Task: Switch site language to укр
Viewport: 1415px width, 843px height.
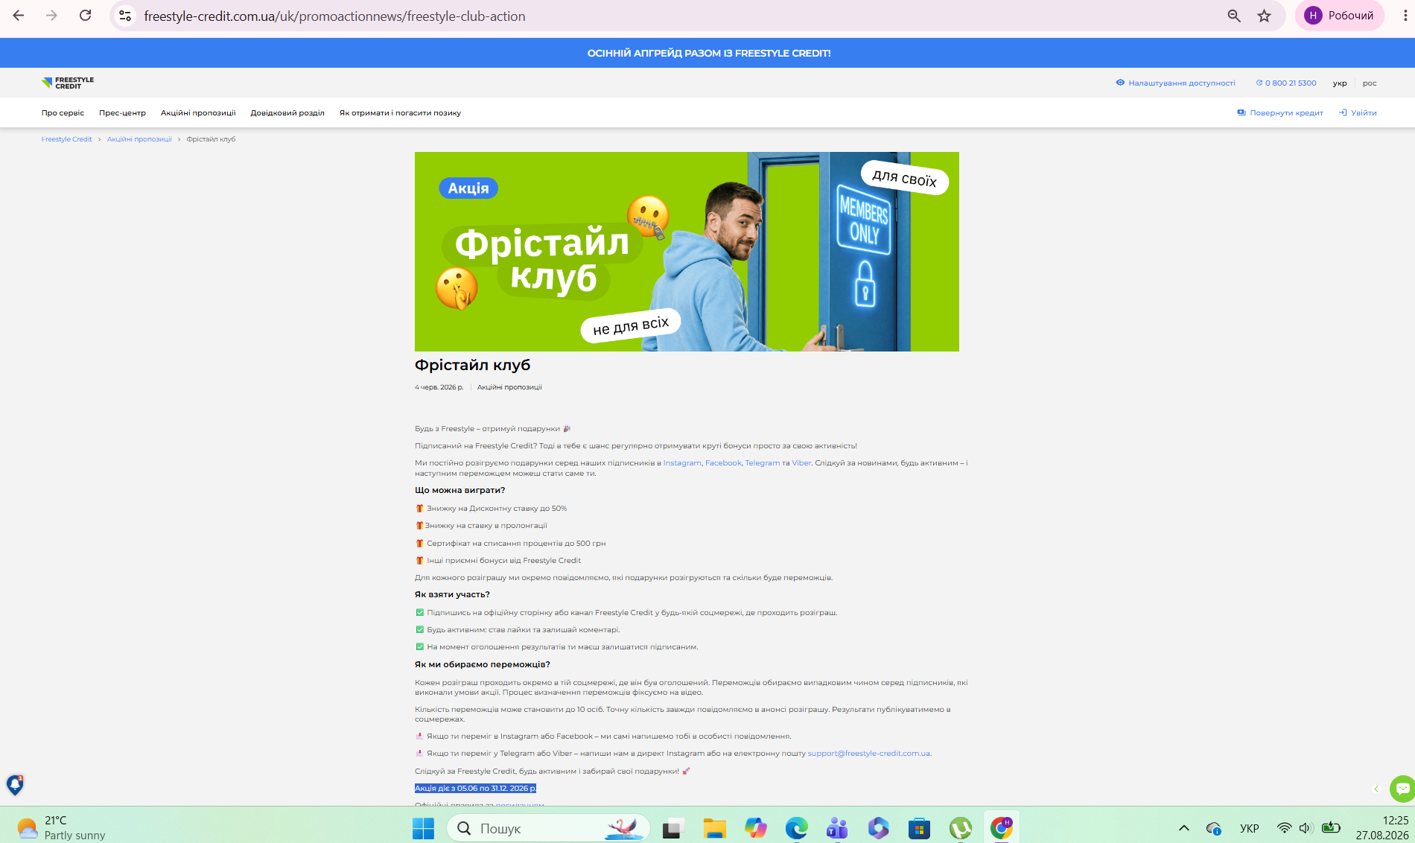Action: click(x=1340, y=83)
